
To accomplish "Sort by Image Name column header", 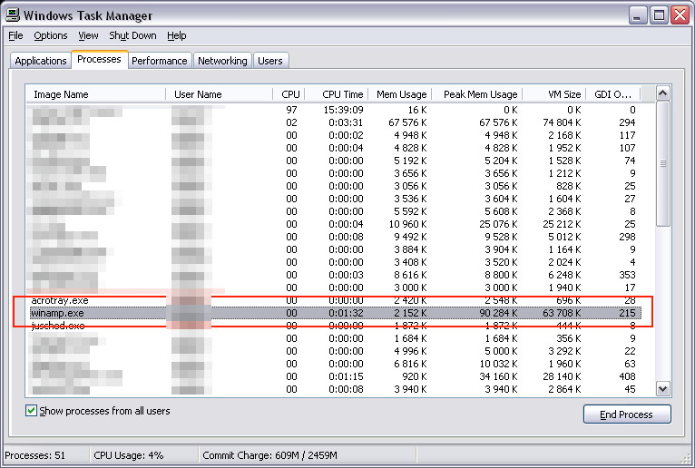I will (x=95, y=94).
